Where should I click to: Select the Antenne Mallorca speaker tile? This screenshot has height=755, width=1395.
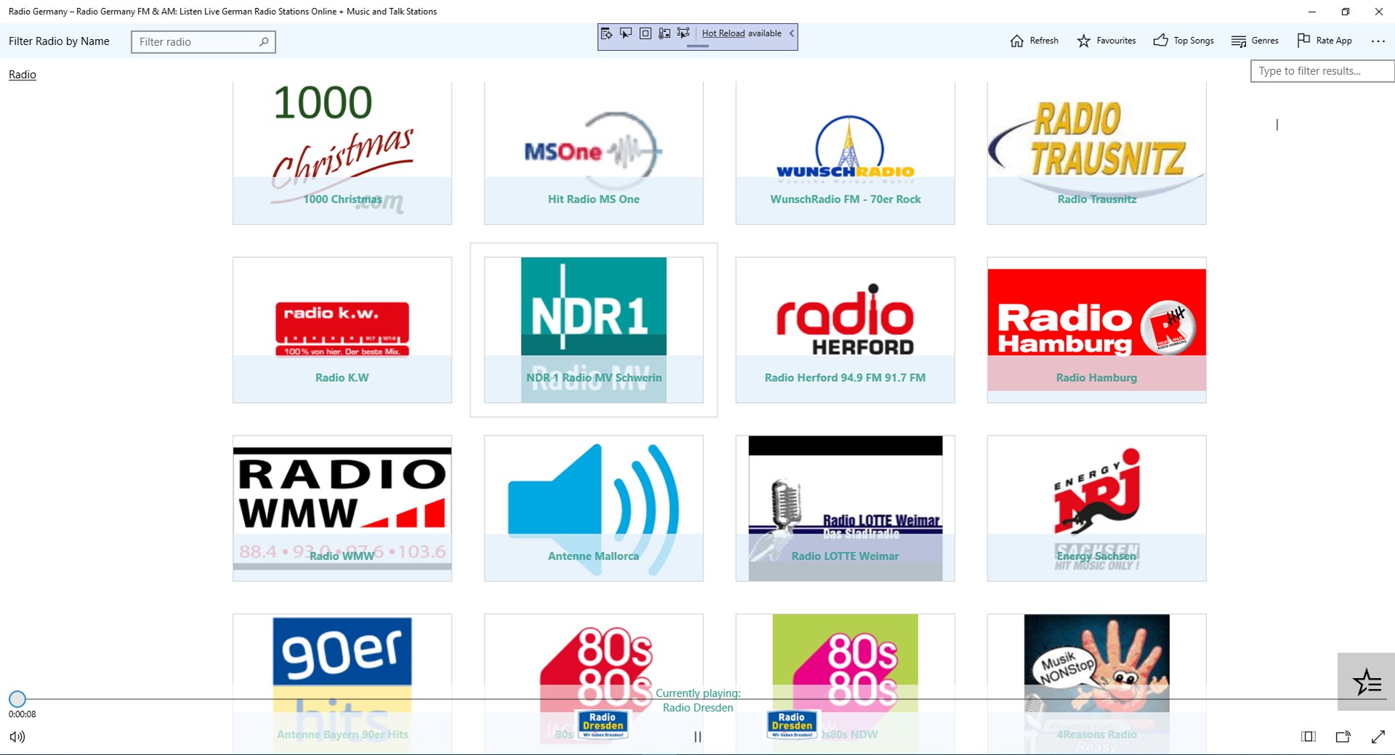(594, 508)
